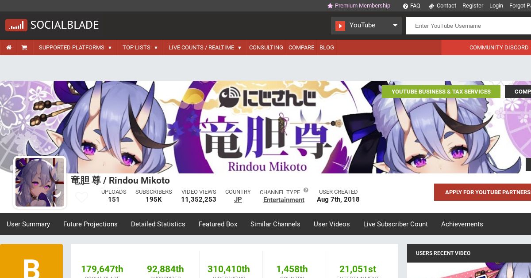This screenshot has height=278, width=531.
Task: Open the FAQ link
Action: click(415, 6)
